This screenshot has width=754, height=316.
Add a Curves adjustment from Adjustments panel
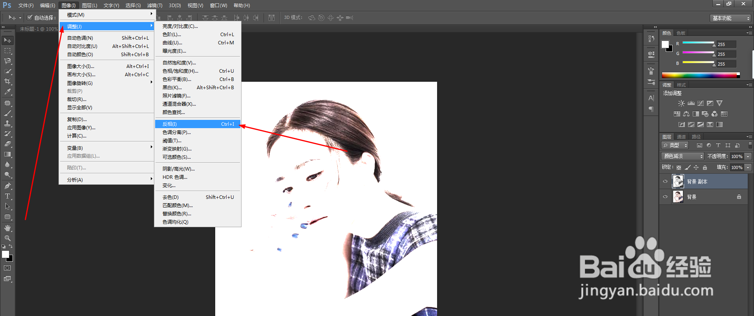(701, 103)
